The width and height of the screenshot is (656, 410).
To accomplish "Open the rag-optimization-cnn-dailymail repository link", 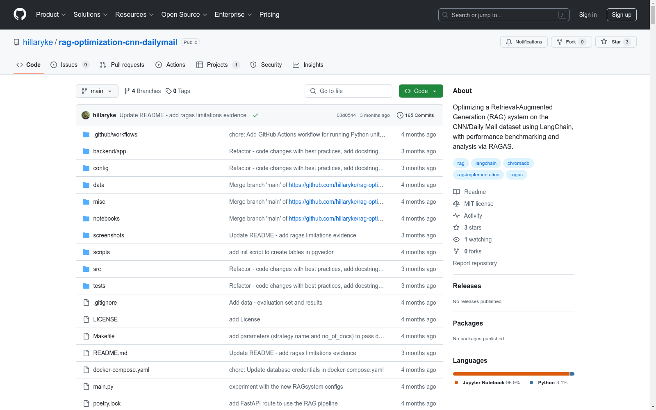I will click(x=118, y=42).
